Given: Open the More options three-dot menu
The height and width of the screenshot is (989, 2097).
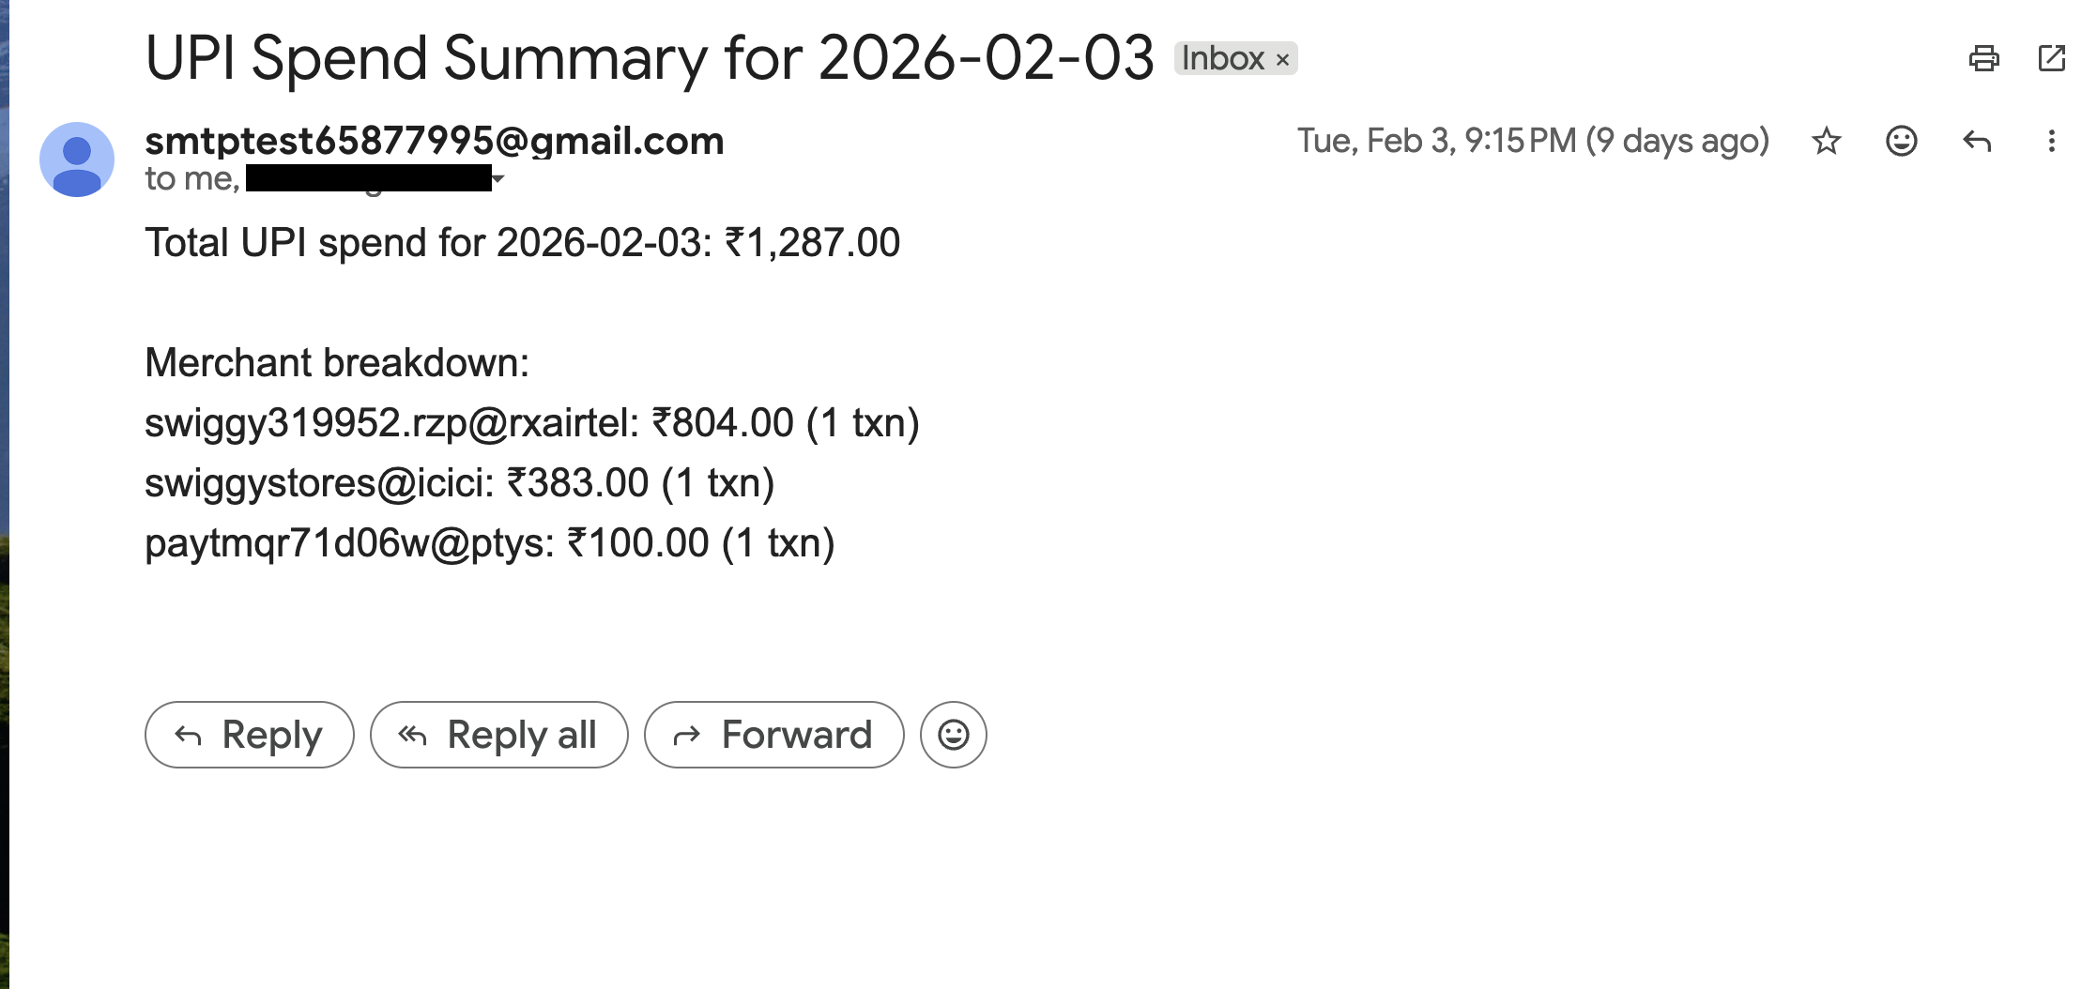Looking at the screenshot, I should click(x=2052, y=142).
